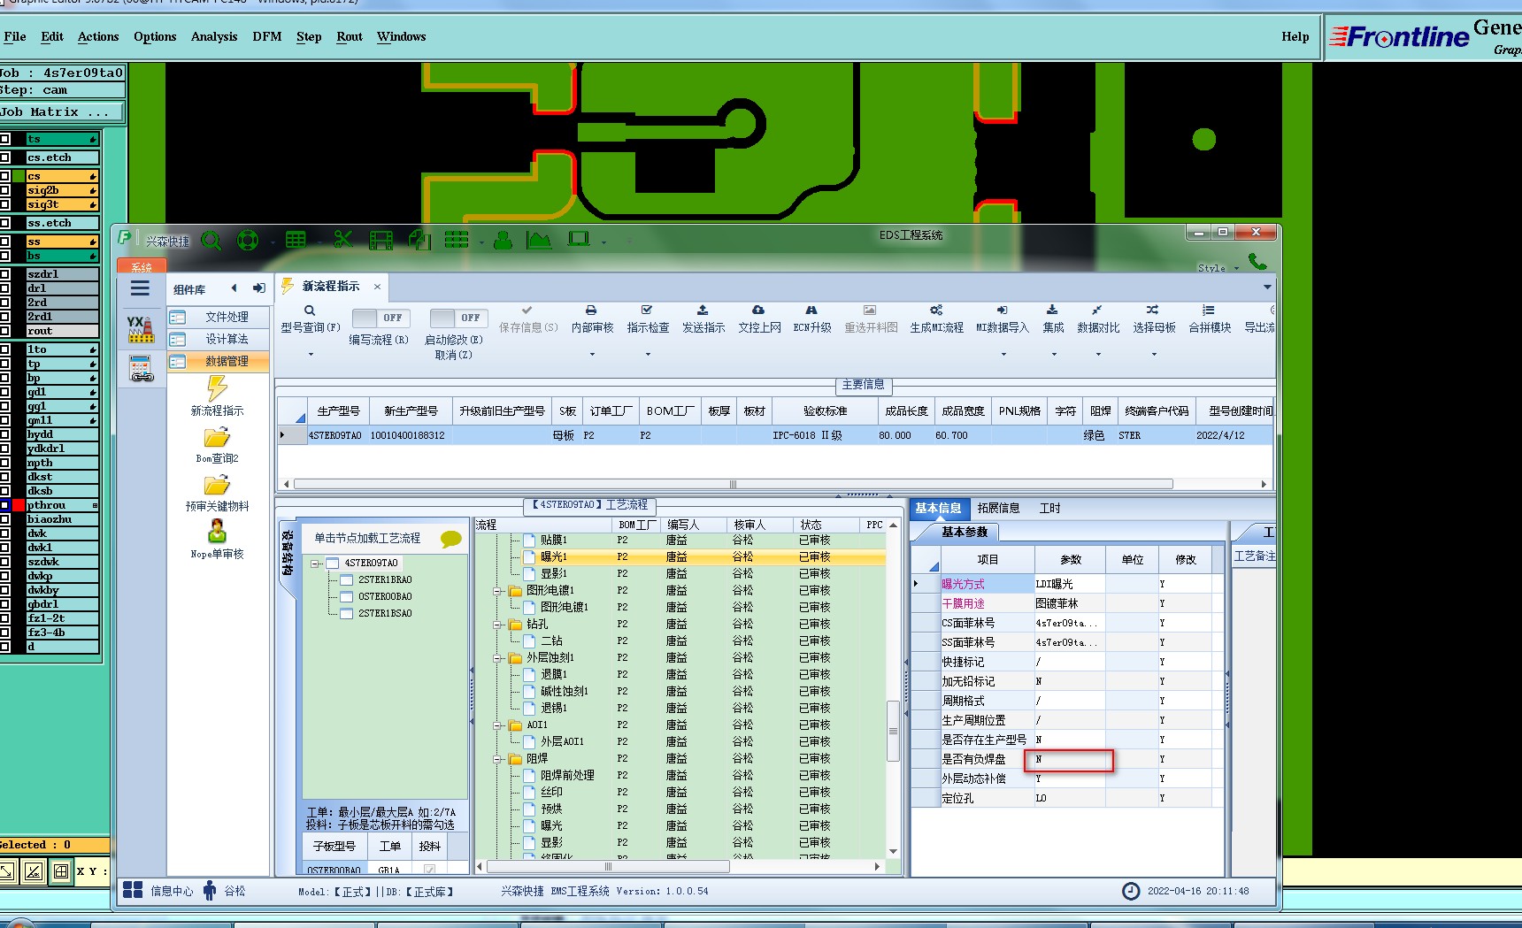Image resolution: width=1522 pixels, height=928 pixels.
Task: Select 设计算法 in the component library
Action: (218, 339)
